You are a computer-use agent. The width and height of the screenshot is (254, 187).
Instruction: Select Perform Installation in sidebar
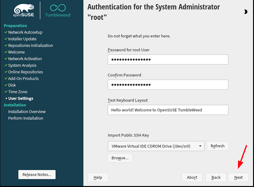26,118
